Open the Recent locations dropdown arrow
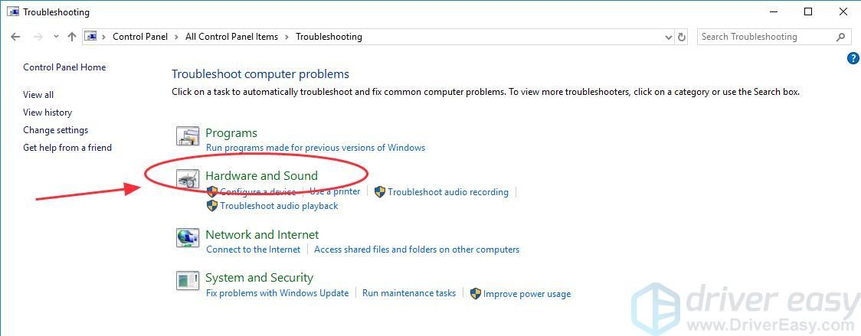Viewport: 861px width, 336px height. tap(56, 37)
